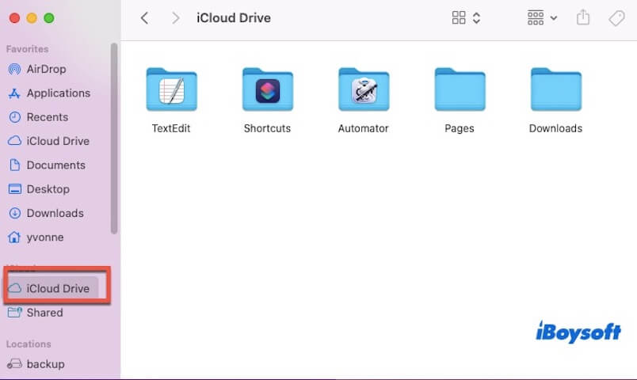The width and height of the screenshot is (637, 380).
Task: Open the Shortcuts folder
Action: (267, 89)
